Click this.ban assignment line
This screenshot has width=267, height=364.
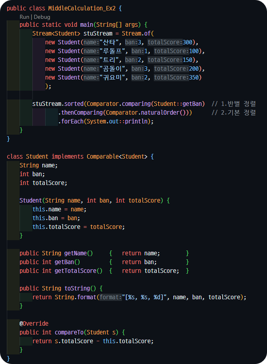[x=56, y=218]
